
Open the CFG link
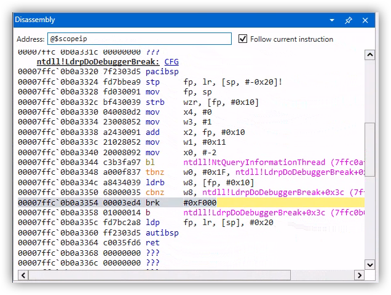tap(172, 62)
